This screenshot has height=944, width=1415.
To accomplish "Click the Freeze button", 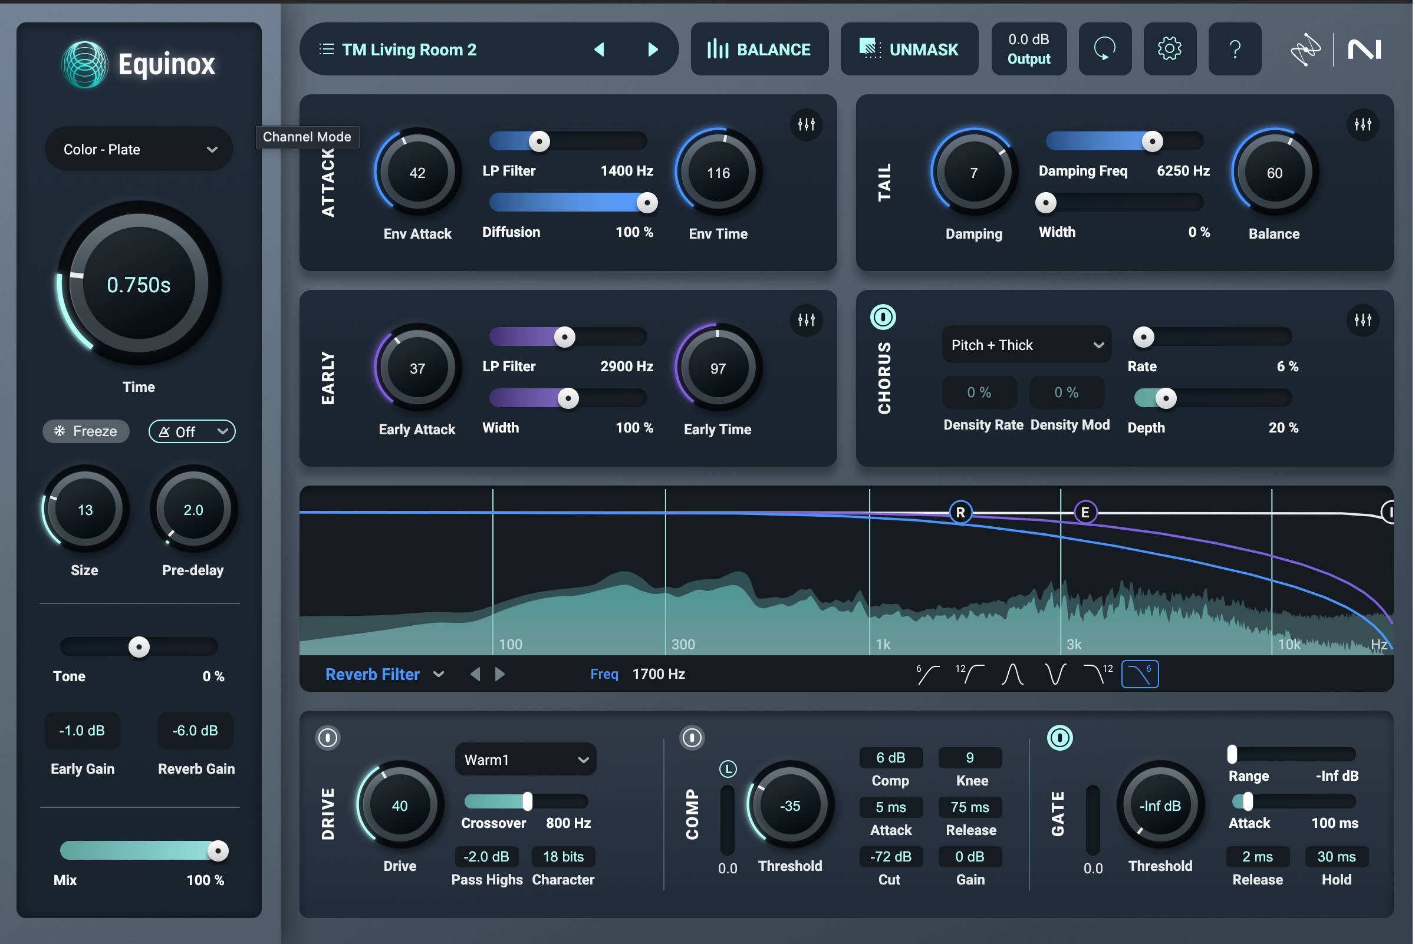I will (86, 432).
